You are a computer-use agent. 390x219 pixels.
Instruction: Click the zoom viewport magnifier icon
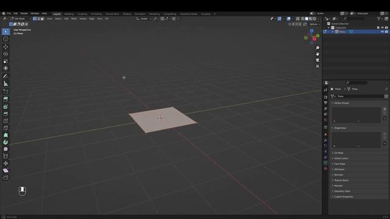317,47
